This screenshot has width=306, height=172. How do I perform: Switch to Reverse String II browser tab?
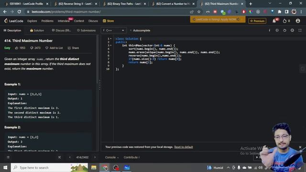(x=75, y=4)
